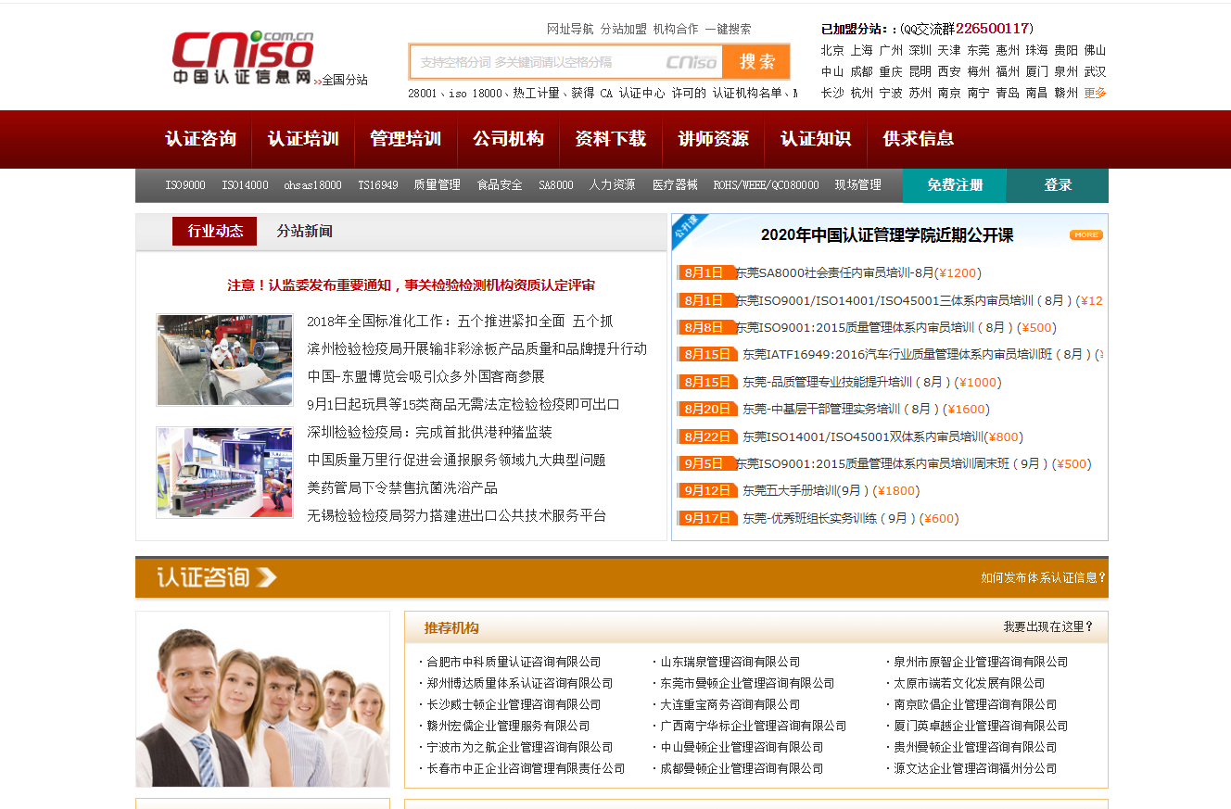
Task: Open the 资料下载 menu
Action: pyautogui.click(x=612, y=139)
